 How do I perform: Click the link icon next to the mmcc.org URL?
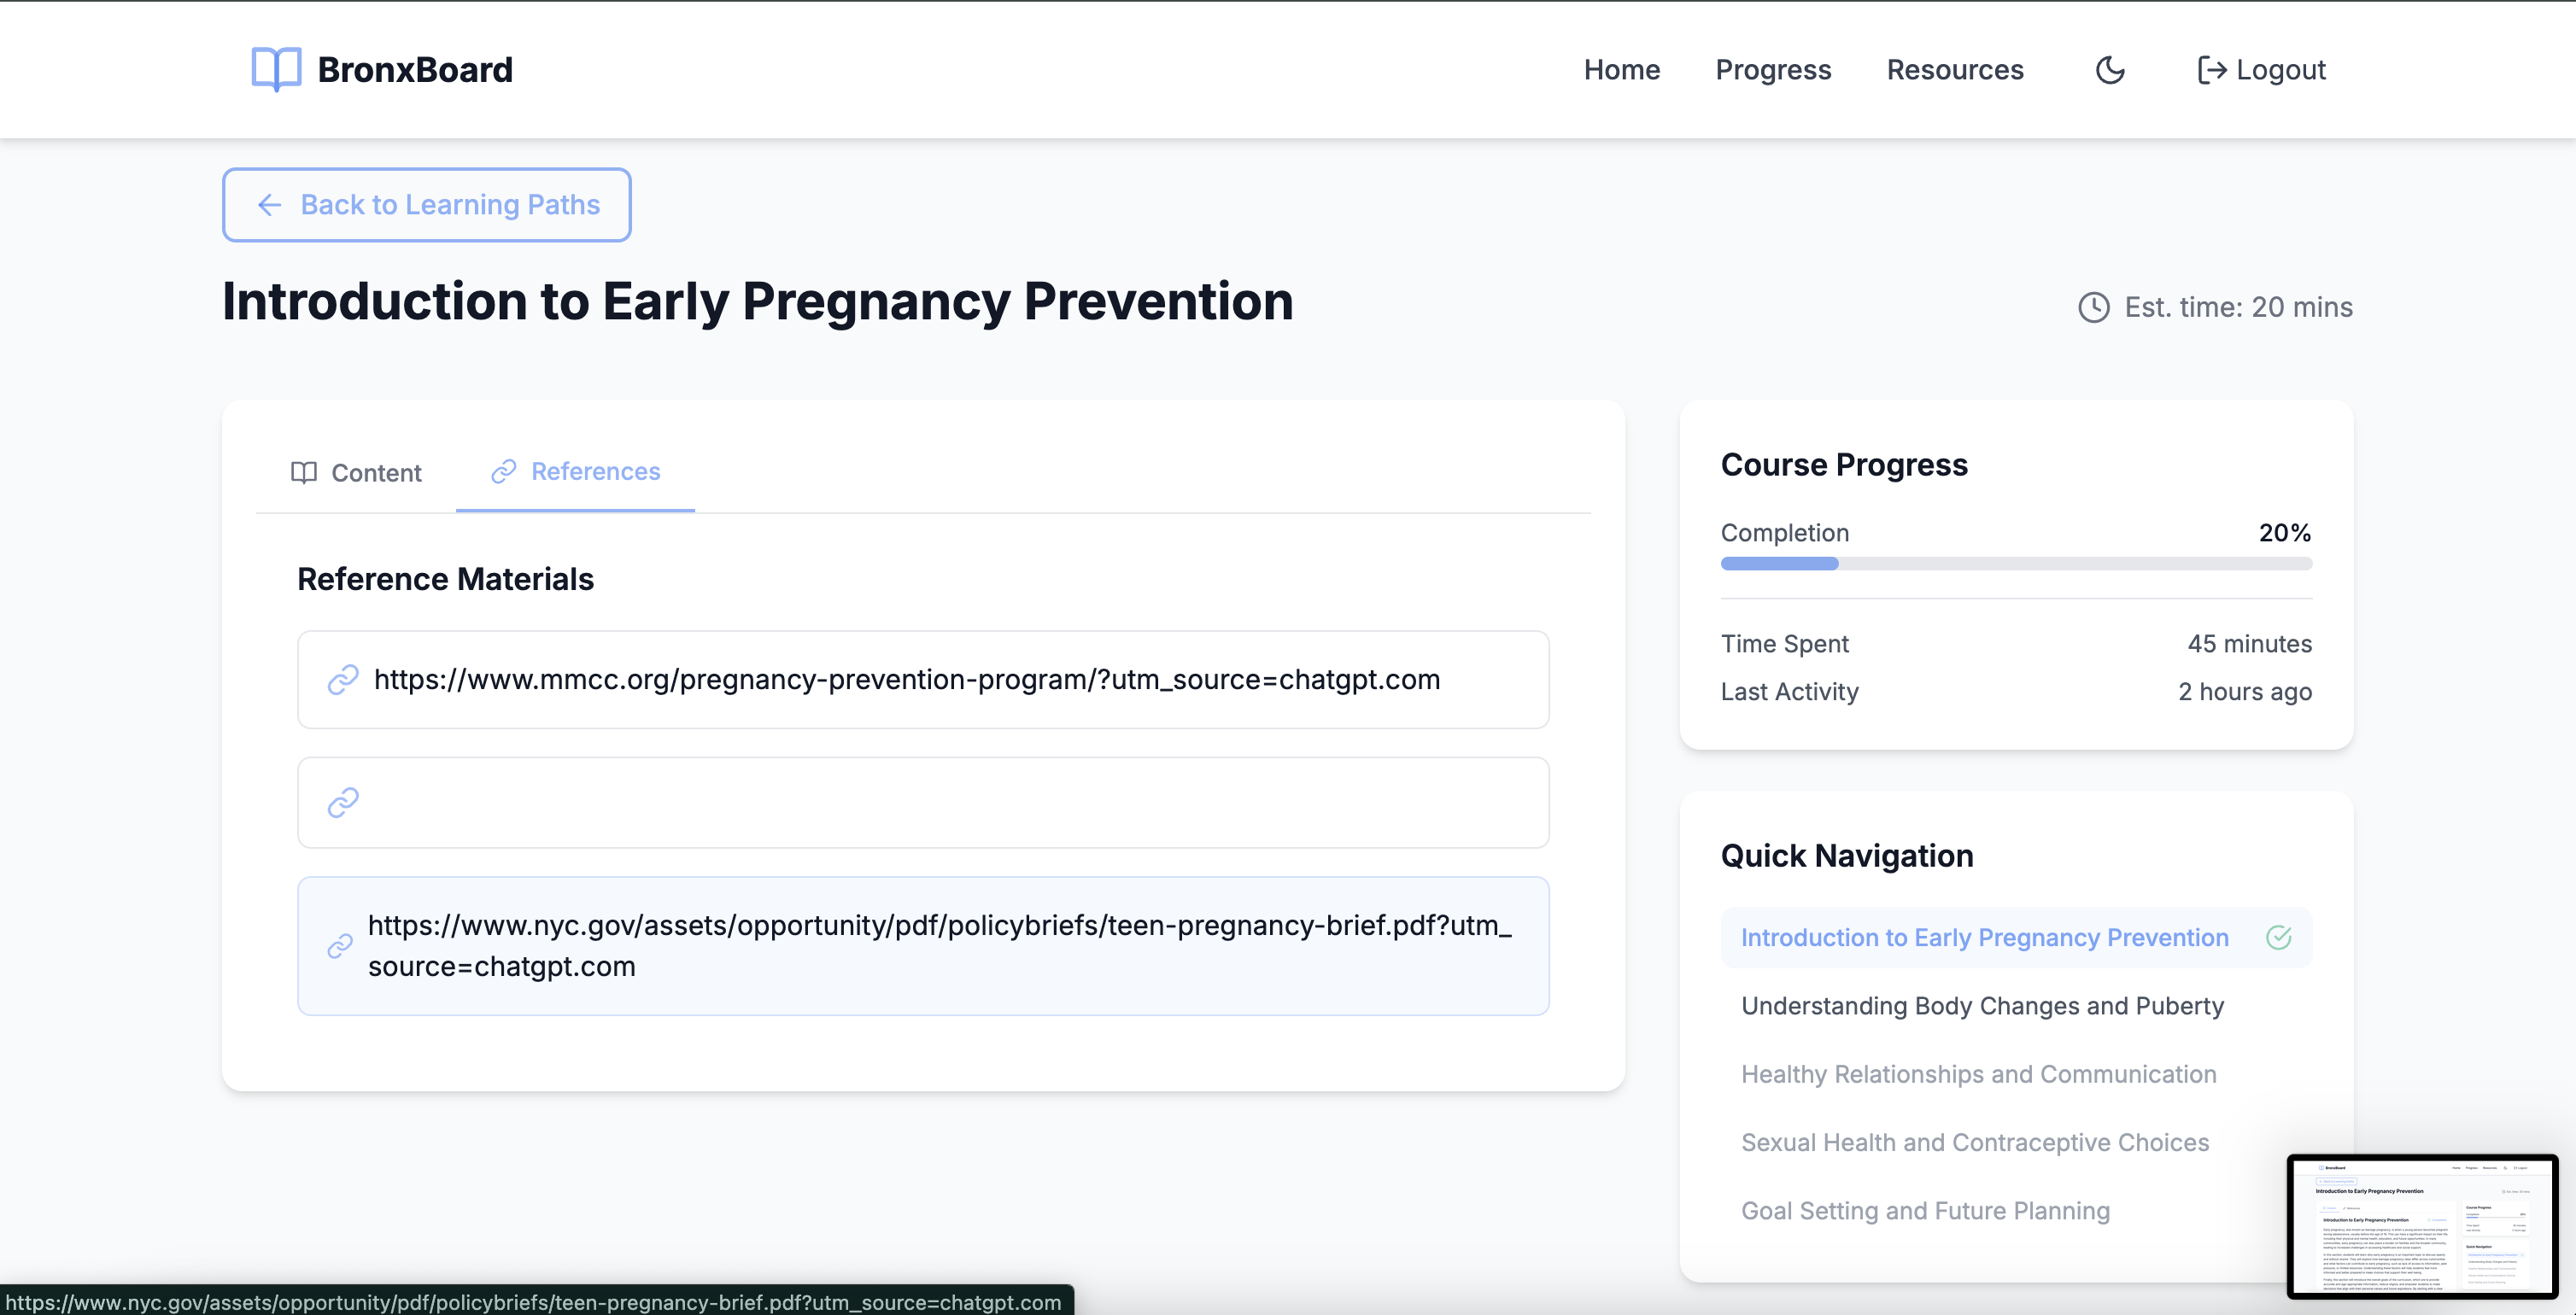click(343, 680)
